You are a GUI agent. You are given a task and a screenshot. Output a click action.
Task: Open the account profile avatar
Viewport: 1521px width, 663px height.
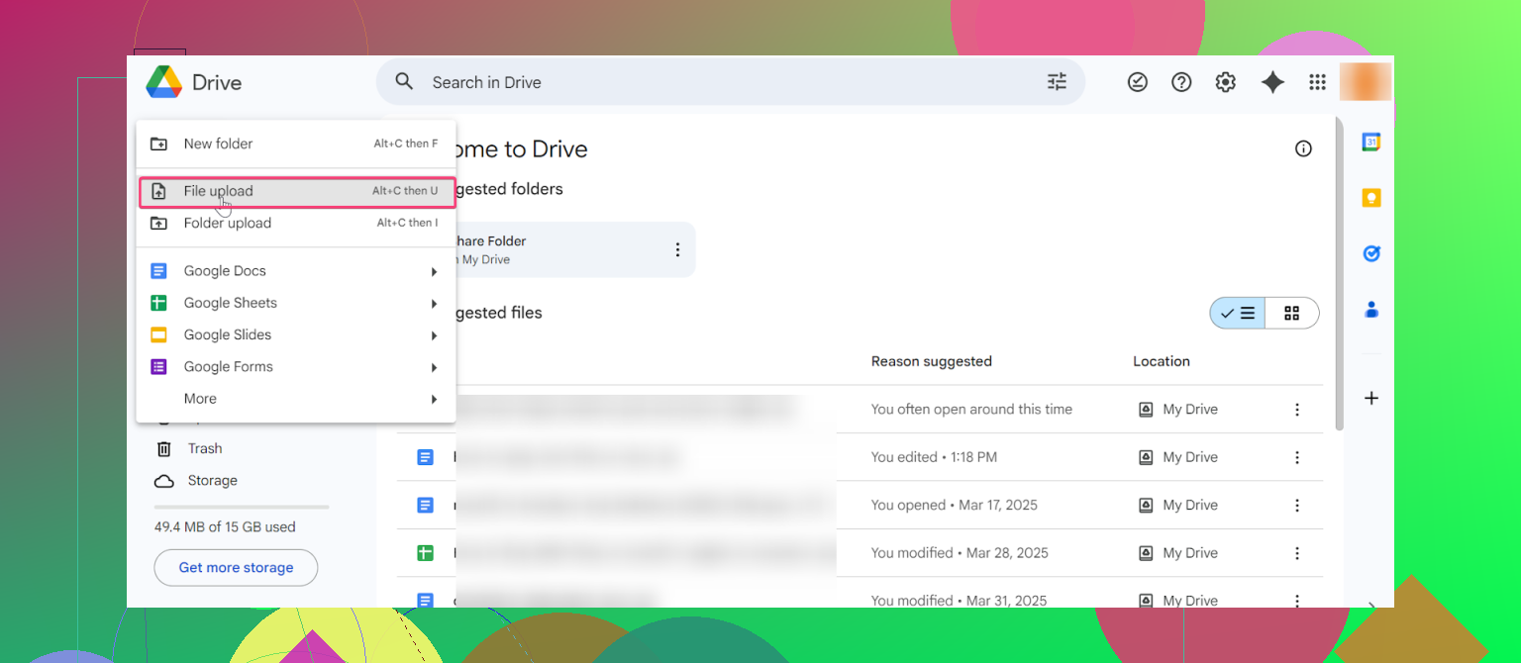point(1366,82)
